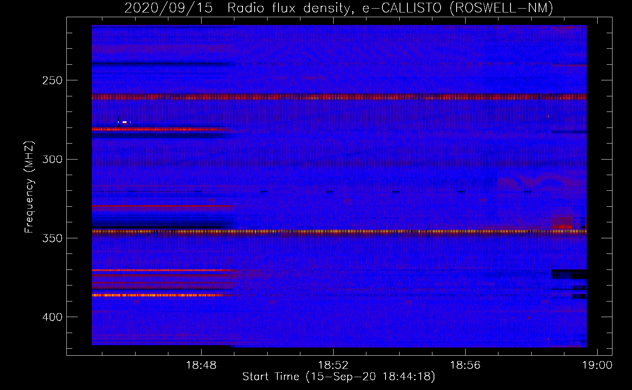Click the bright yellow-orange band near 345 MHz

point(339,231)
